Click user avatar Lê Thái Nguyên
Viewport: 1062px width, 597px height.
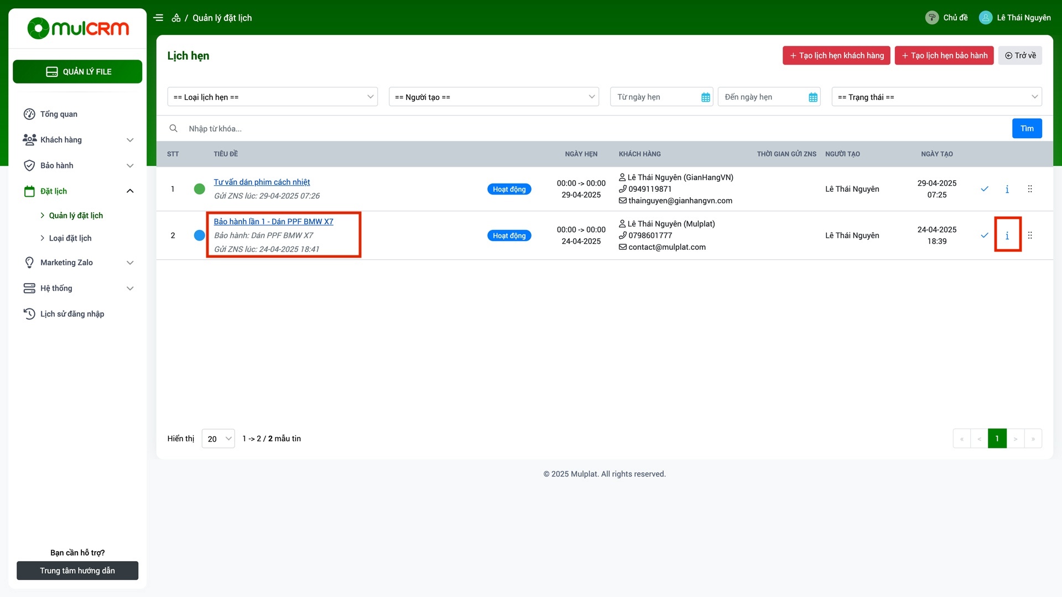[986, 18]
